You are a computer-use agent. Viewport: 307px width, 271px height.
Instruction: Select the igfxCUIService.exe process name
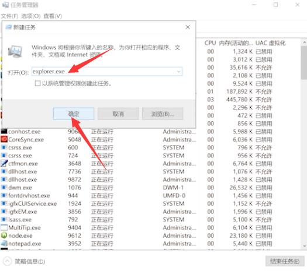pos(33,203)
